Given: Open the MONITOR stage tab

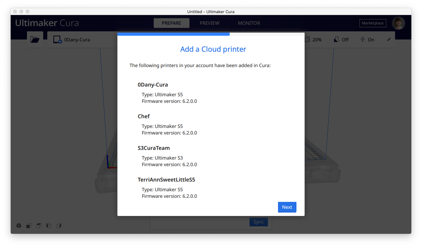Looking at the screenshot, I should pos(249,23).
